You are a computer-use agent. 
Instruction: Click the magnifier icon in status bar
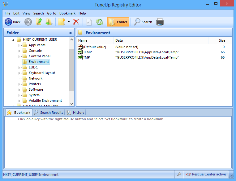click(x=179, y=174)
